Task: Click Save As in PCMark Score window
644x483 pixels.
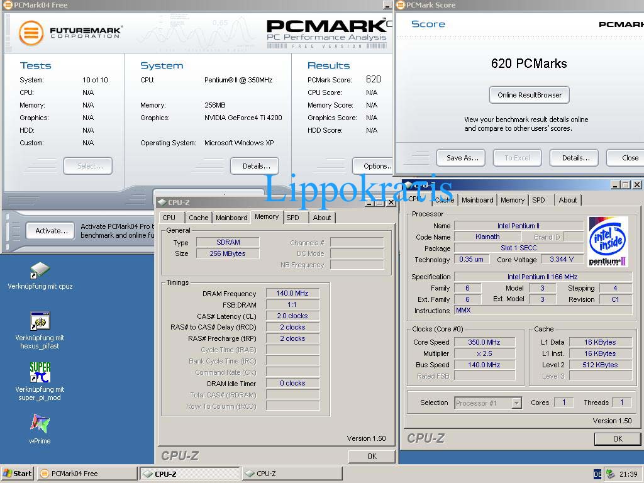Action: 462,158
